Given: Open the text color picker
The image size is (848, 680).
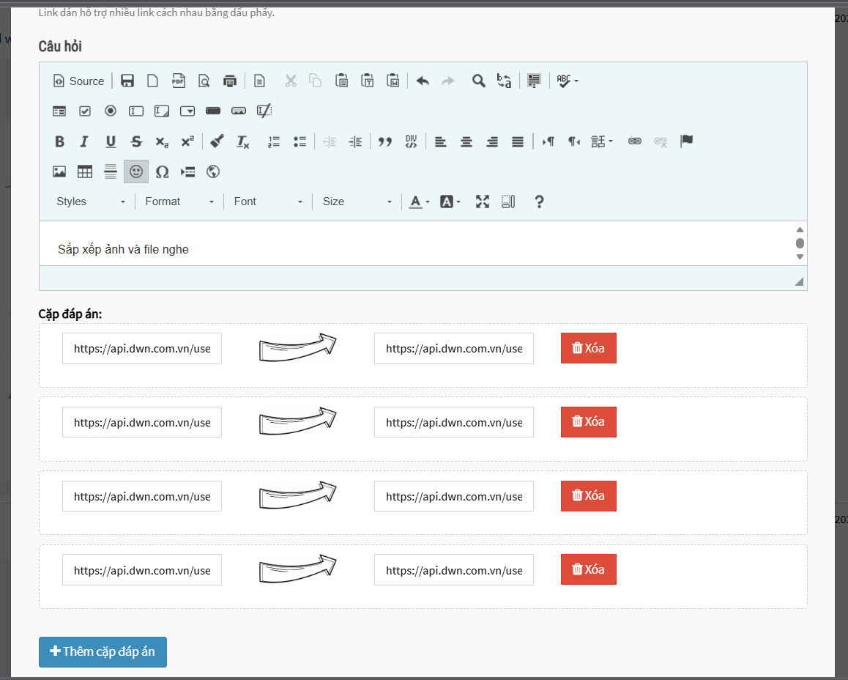Looking at the screenshot, I should pyautogui.click(x=419, y=202).
